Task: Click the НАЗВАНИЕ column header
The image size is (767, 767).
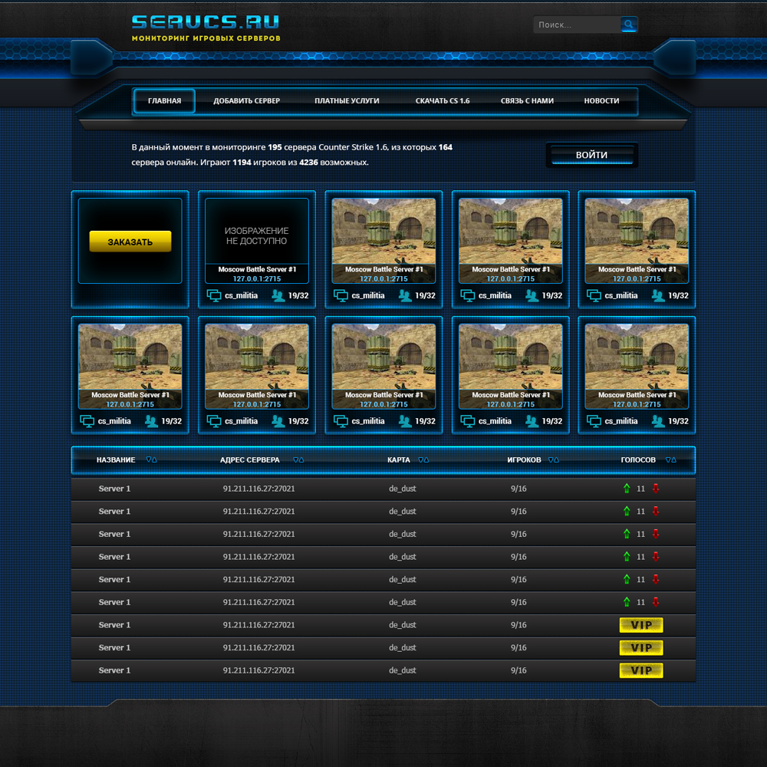Action: [x=116, y=459]
